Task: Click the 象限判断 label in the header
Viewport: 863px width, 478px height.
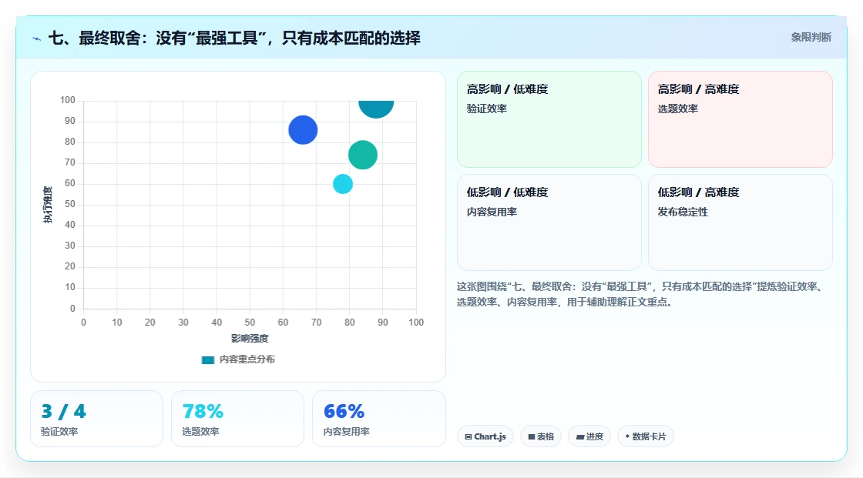Action: [811, 38]
